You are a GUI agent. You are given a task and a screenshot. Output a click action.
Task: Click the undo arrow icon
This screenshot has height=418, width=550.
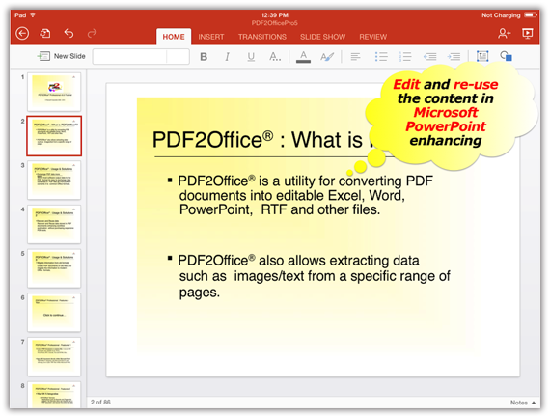[69, 34]
